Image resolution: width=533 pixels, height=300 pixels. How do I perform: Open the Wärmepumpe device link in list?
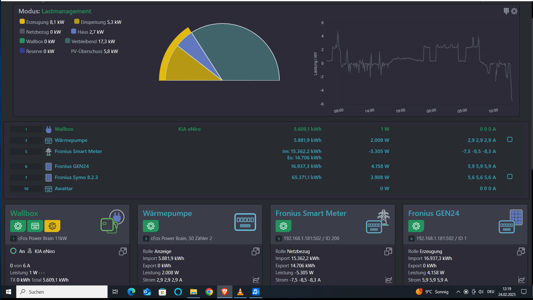click(x=71, y=140)
